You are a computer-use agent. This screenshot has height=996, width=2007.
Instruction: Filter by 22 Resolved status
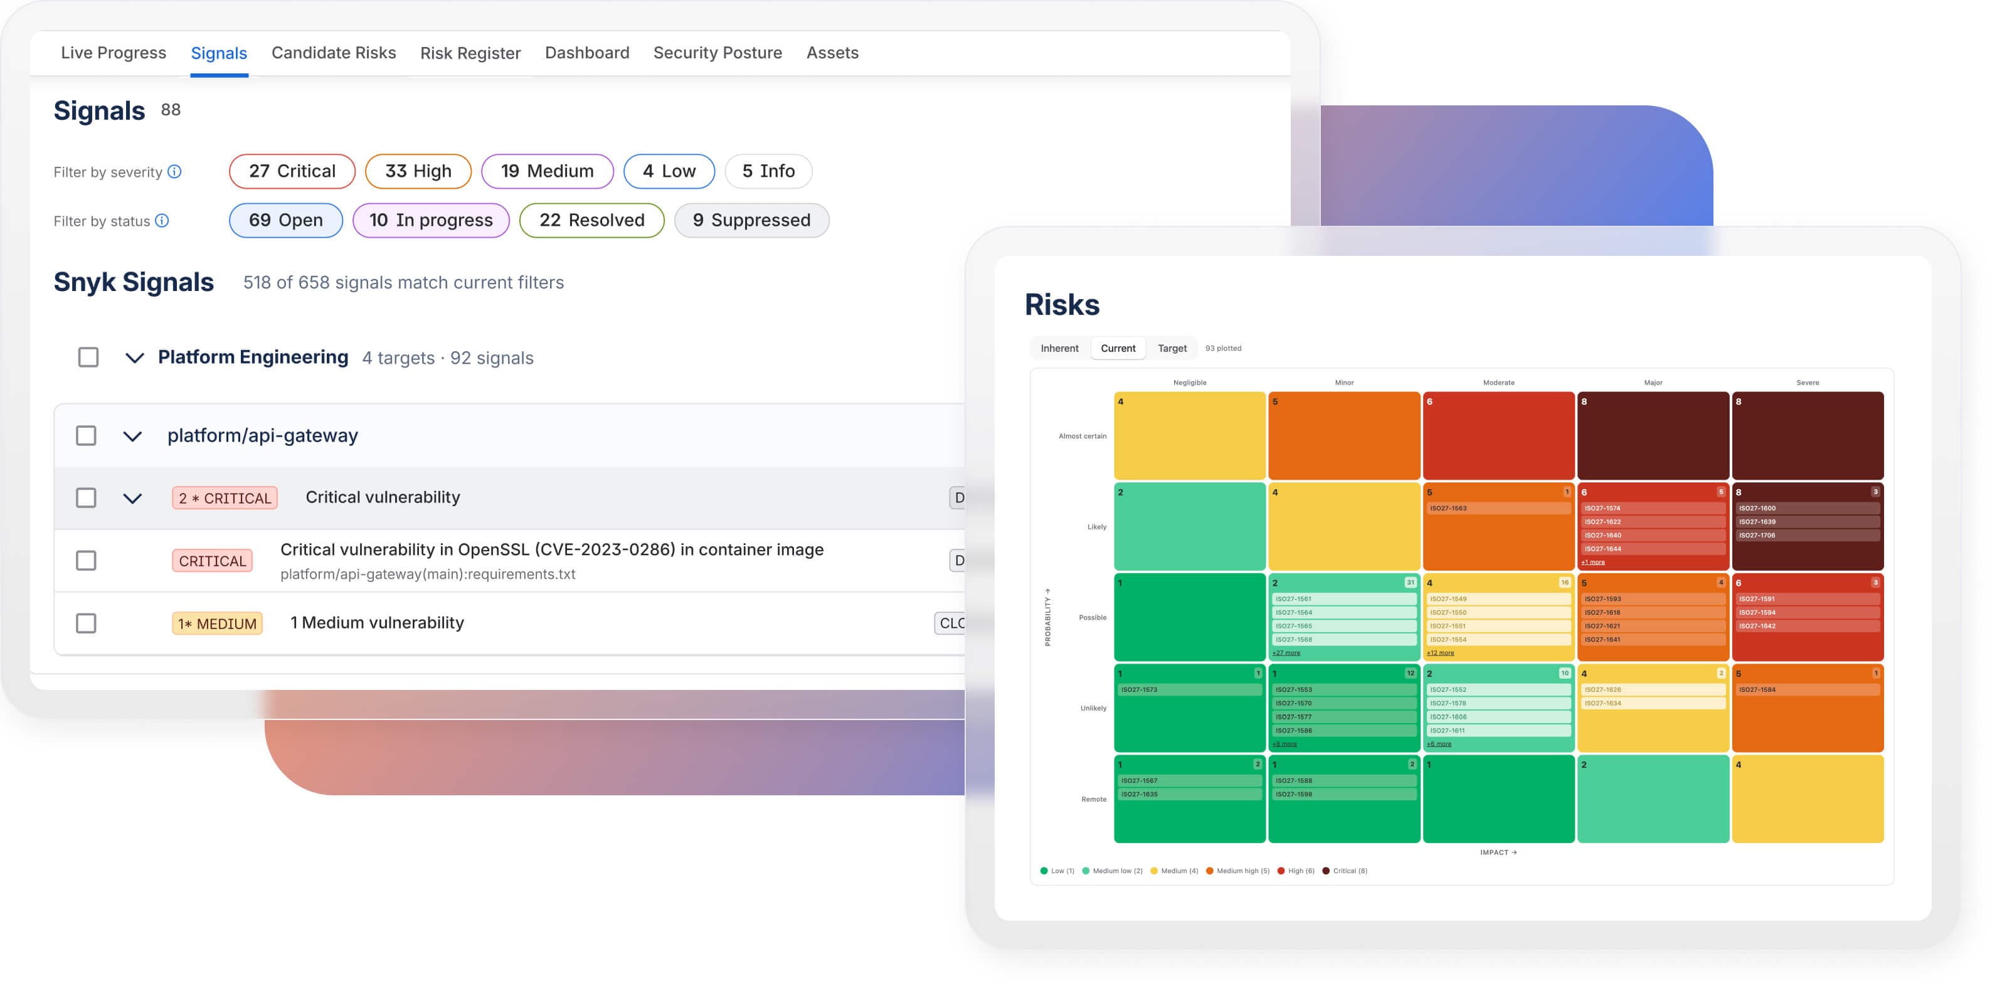(x=592, y=220)
